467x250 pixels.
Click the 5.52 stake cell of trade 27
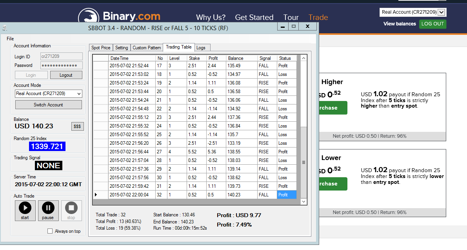(196, 152)
